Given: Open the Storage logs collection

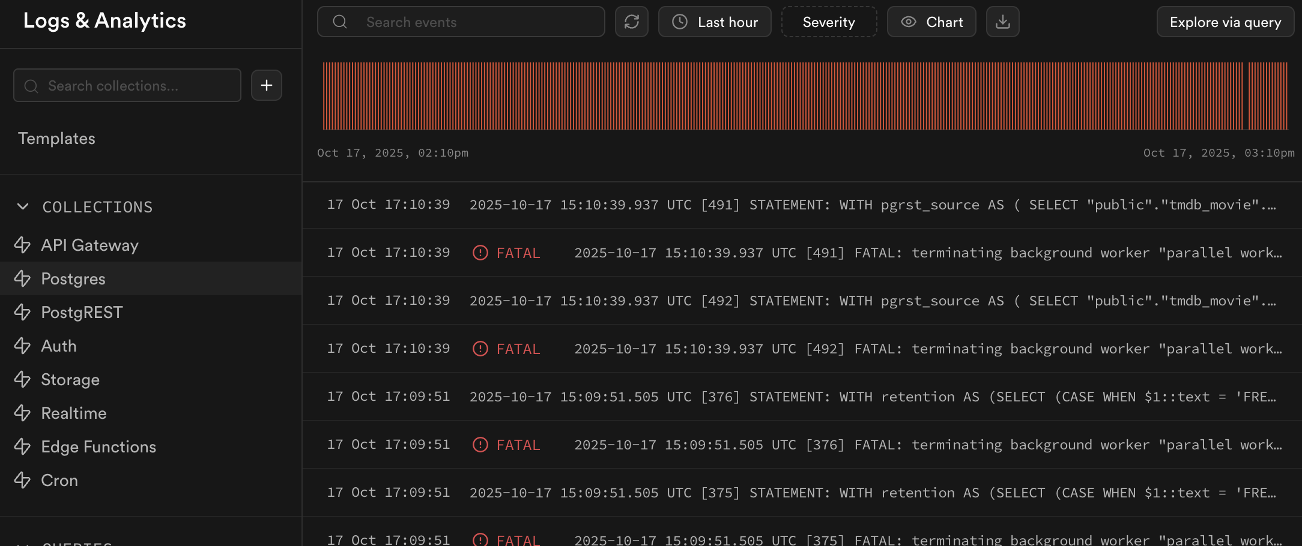Looking at the screenshot, I should pyautogui.click(x=151, y=379).
